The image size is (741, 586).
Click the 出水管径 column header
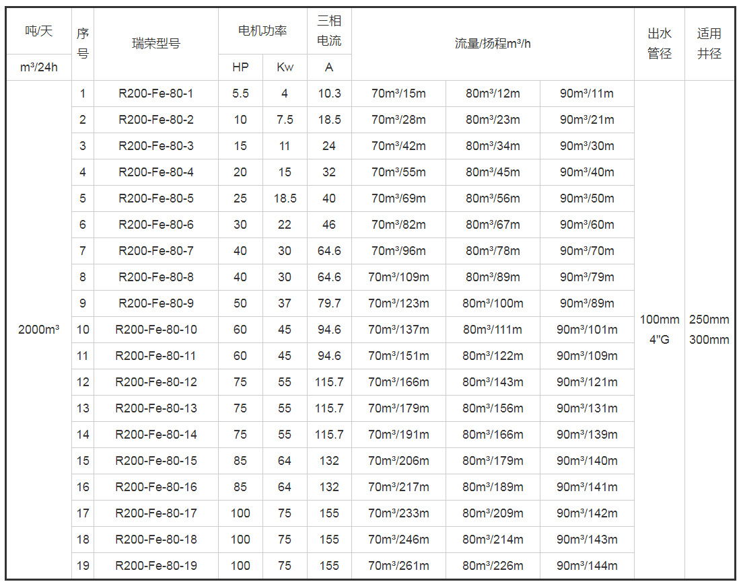(x=660, y=44)
